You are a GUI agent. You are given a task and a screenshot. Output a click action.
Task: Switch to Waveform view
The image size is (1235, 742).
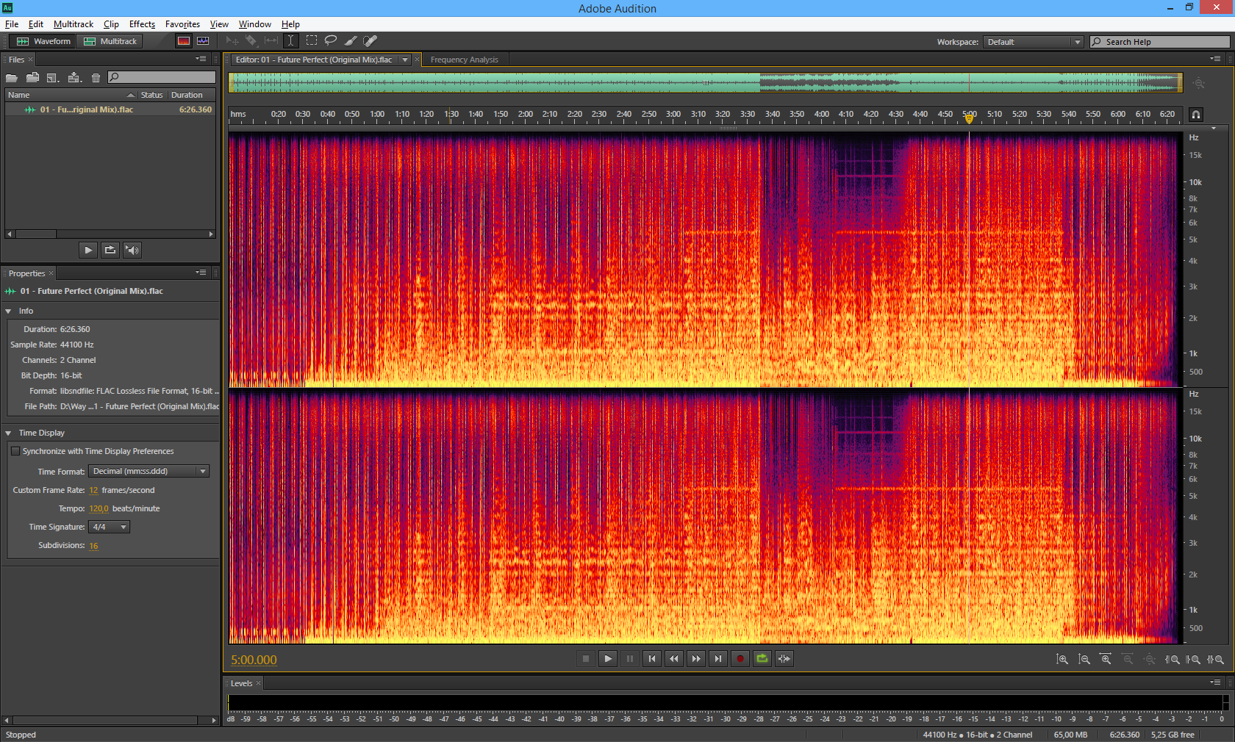coord(43,41)
